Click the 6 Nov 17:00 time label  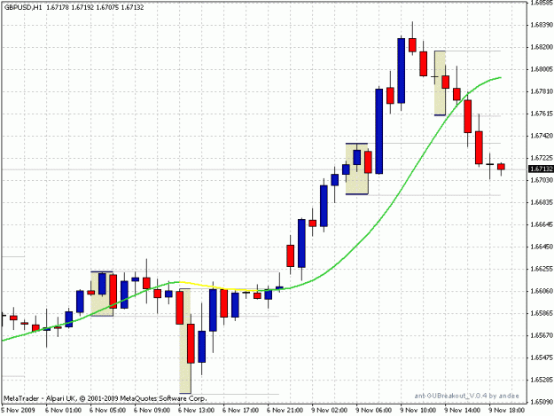(240, 411)
